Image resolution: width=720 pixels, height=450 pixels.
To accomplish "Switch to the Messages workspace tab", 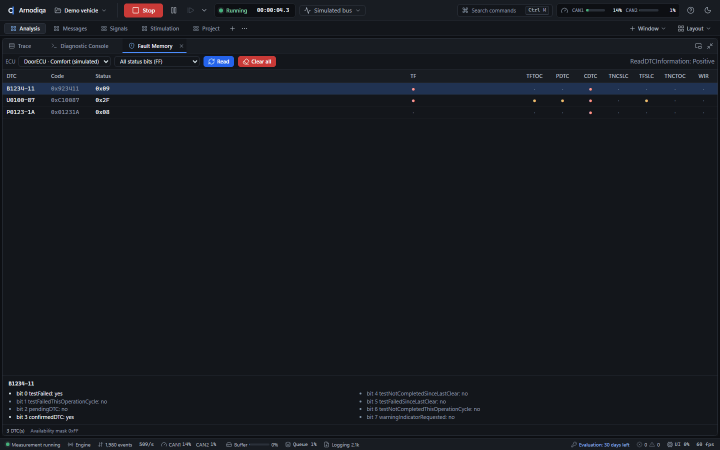I will (70, 28).
